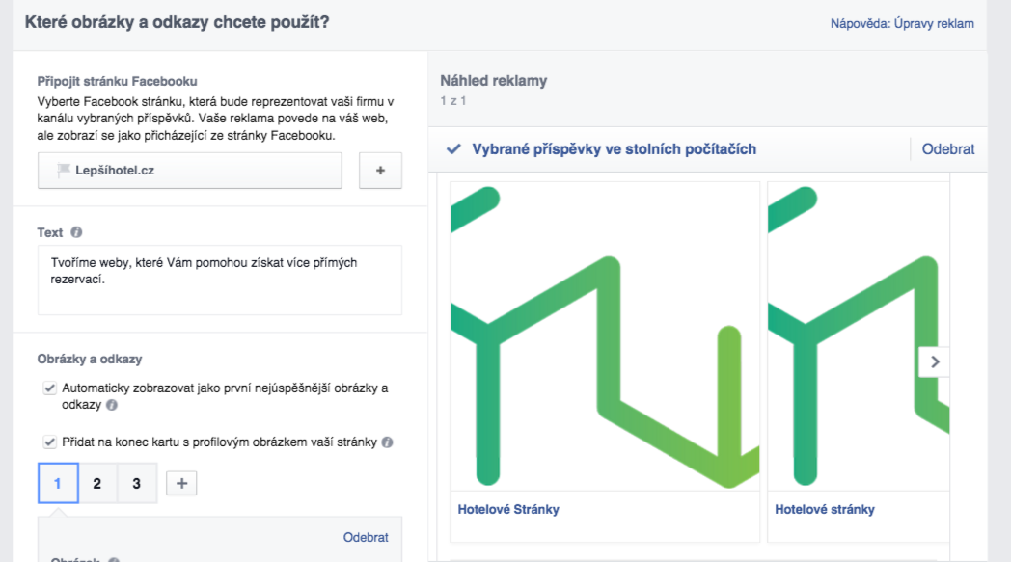Click the first carousel preview image
The image size is (1011, 562).
pos(605,335)
